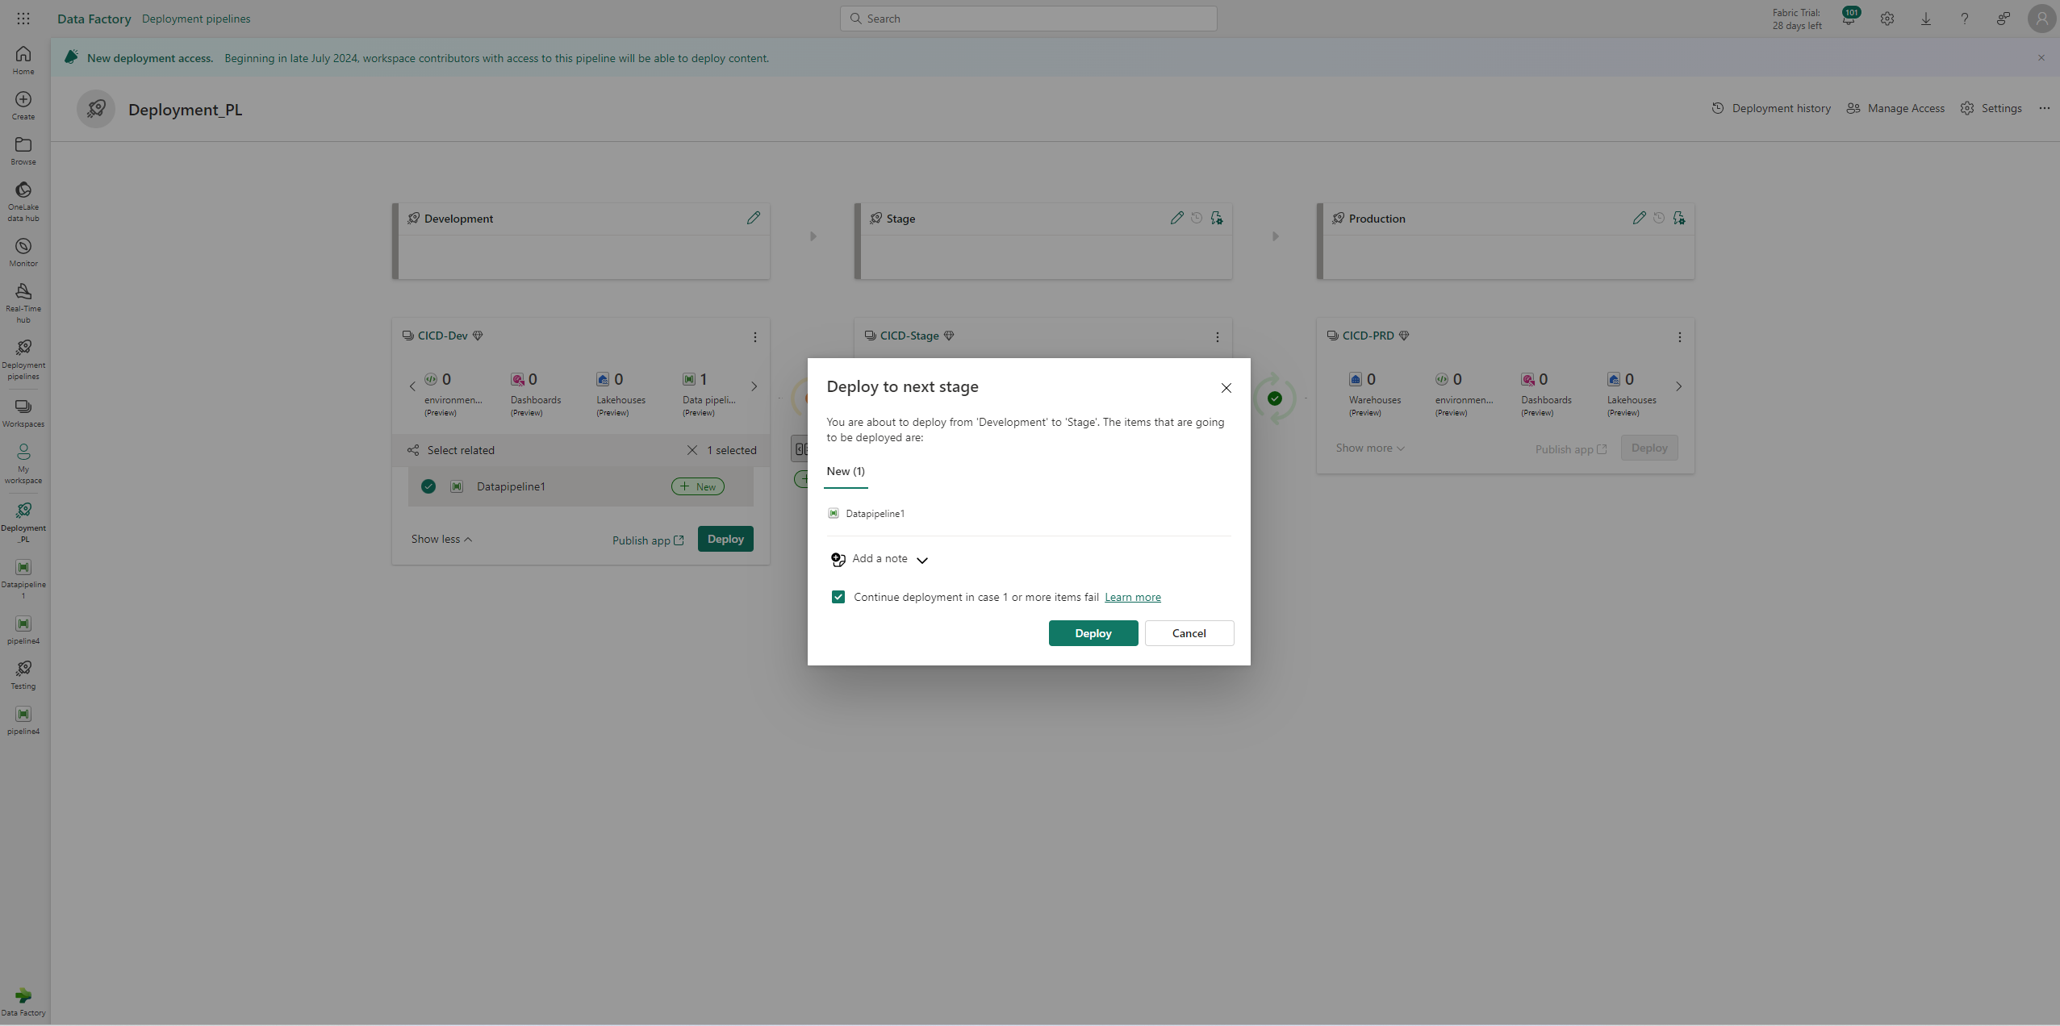Click the Learn more link in deploy dialog
Screen dimensions: 2060x1026
point(1132,596)
